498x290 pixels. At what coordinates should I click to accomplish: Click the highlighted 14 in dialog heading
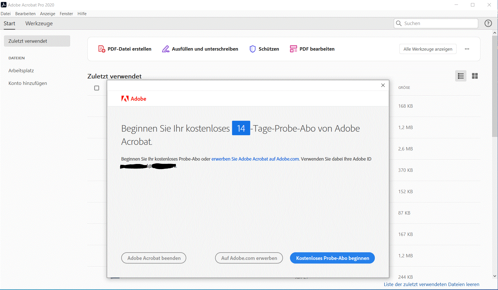pyautogui.click(x=241, y=128)
